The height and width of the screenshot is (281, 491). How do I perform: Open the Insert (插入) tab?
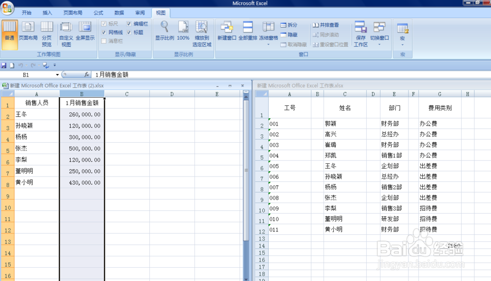(x=47, y=13)
